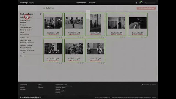
Task: Click Добавить метки in sidebar
Action: [25, 38]
